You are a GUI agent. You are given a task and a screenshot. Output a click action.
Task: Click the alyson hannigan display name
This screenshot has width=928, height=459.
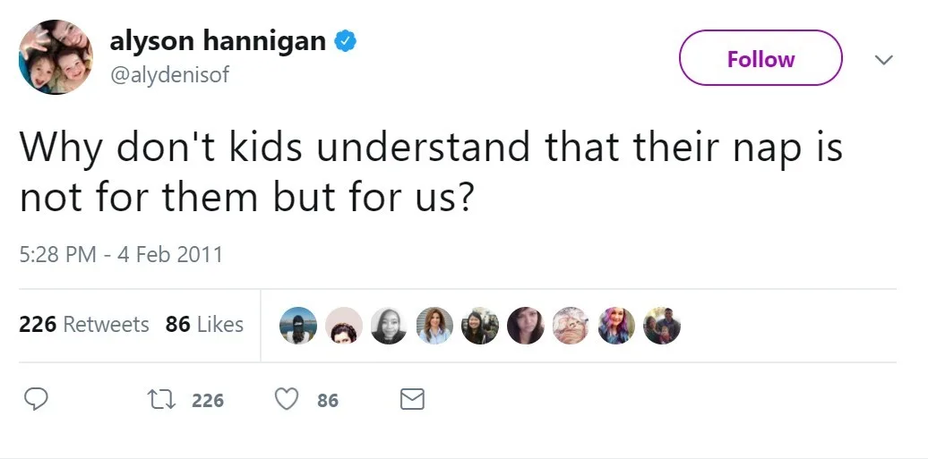tap(218, 41)
